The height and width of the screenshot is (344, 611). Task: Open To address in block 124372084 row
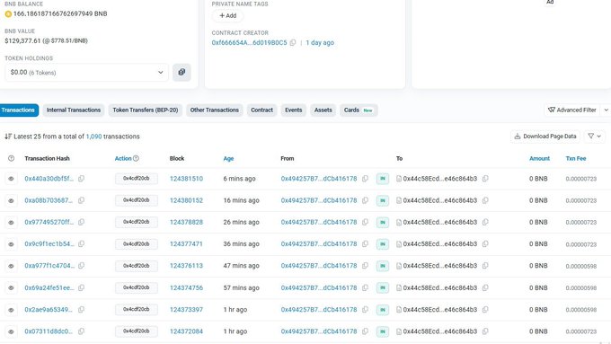click(440, 331)
